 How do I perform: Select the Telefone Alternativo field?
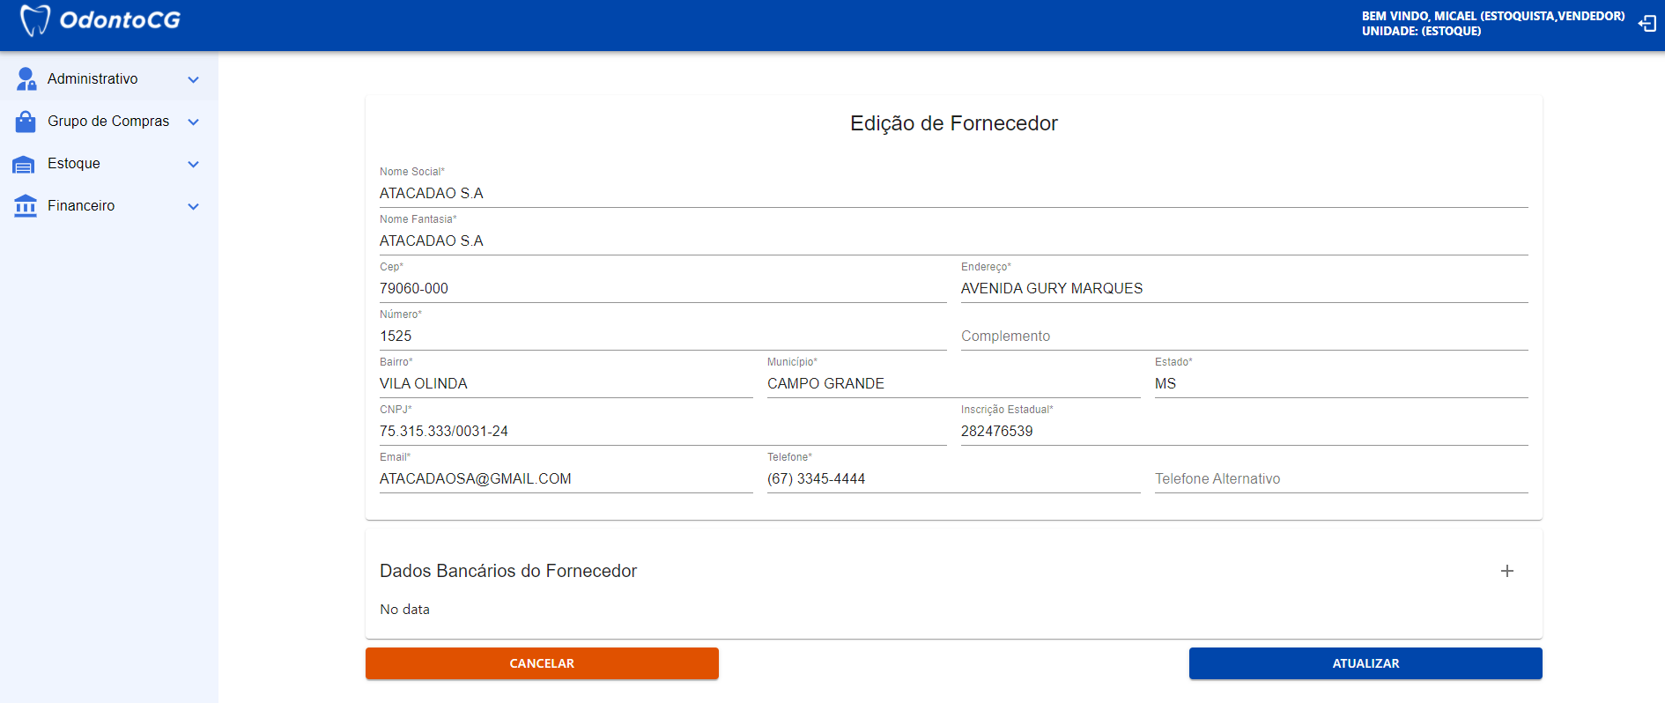point(1340,479)
